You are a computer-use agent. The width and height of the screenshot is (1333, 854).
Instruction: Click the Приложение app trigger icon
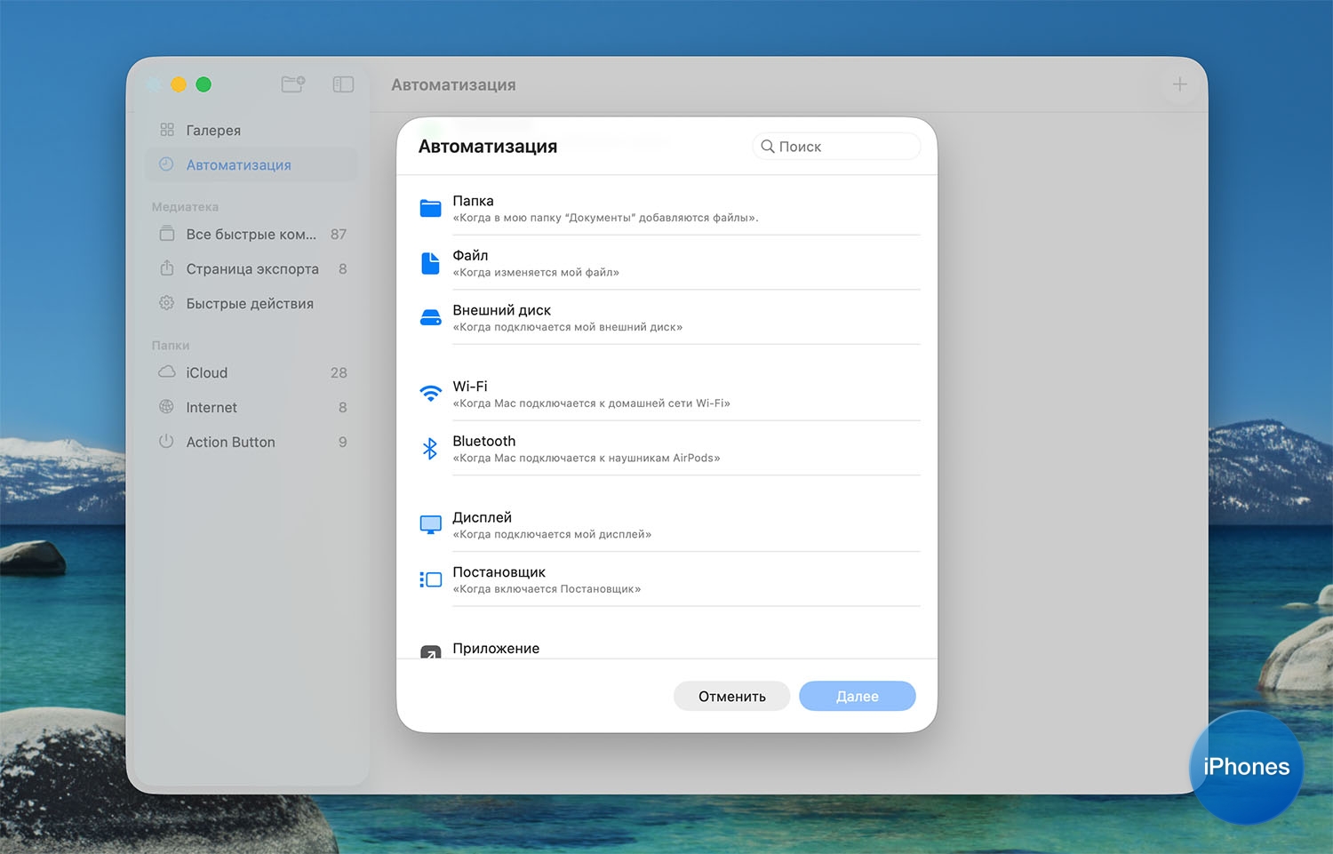pos(430,651)
